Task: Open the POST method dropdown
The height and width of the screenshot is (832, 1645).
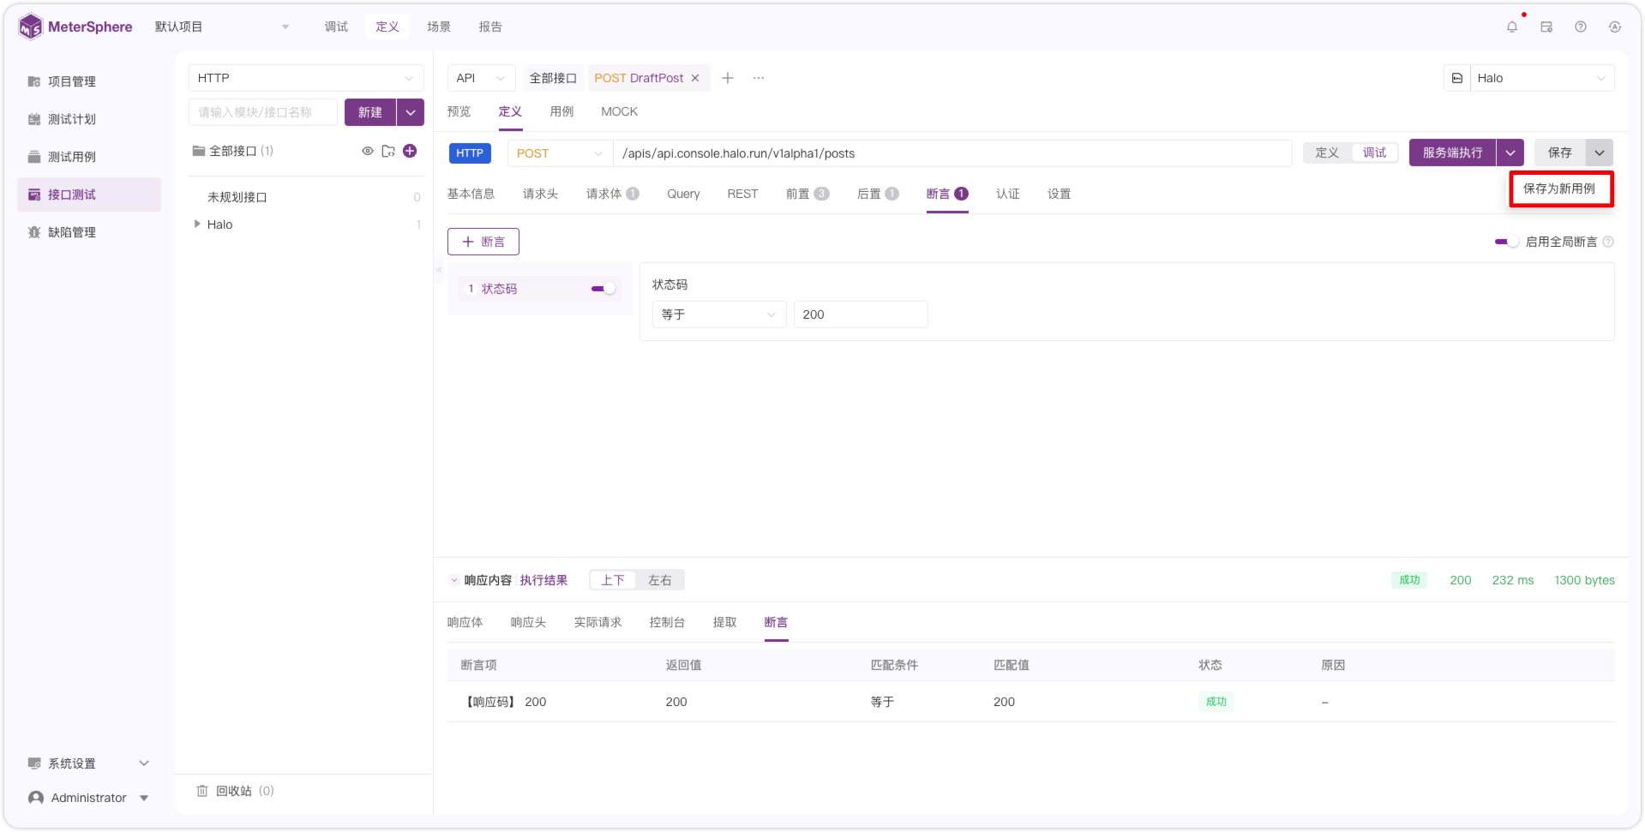Action: [560, 153]
